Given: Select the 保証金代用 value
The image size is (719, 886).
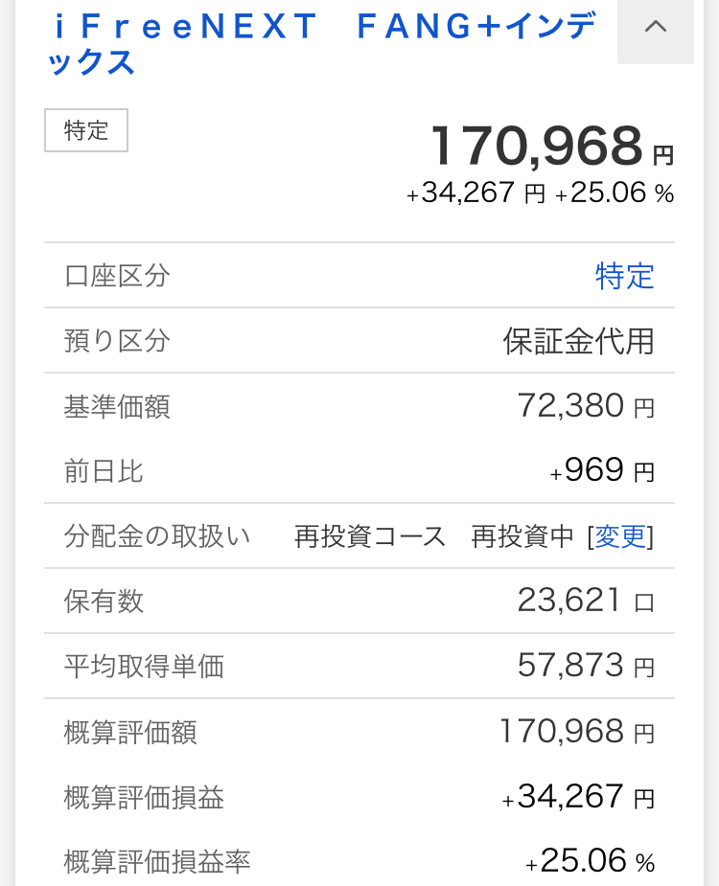Looking at the screenshot, I should 579,341.
